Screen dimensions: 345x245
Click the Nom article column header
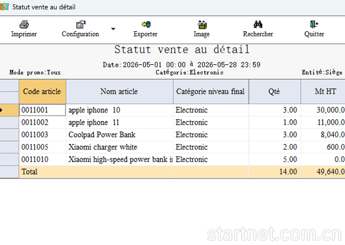click(119, 92)
